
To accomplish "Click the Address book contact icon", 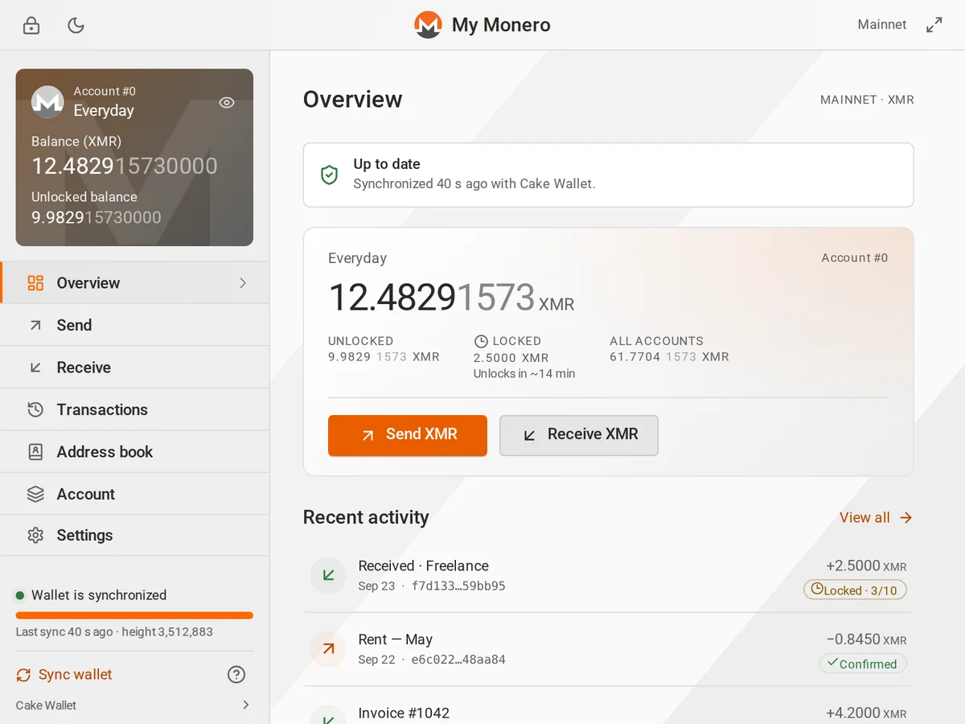I will pos(35,452).
